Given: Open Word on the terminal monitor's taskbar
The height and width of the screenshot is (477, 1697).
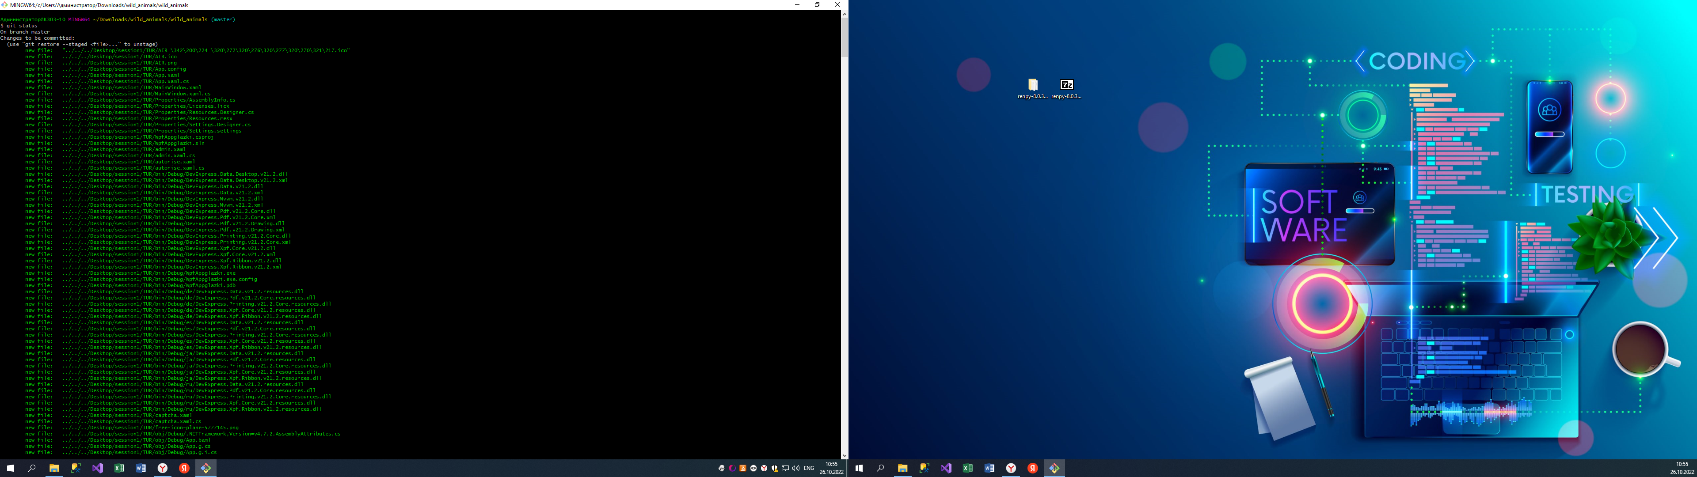Looking at the screenshot, I should (x=141, y=469).
